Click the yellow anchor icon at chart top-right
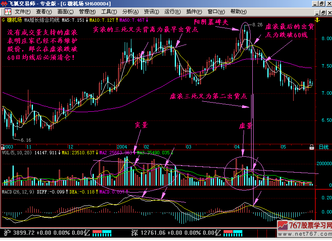The width and height of the screenshot is (332, 241). [317, 20]
